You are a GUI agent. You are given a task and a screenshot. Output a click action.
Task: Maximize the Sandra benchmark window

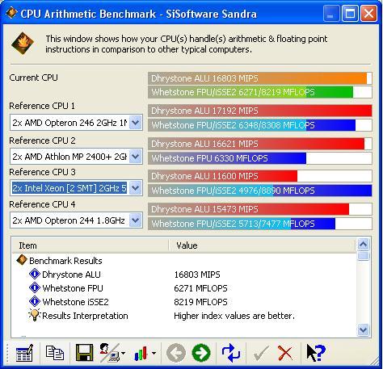coord(350,13)
